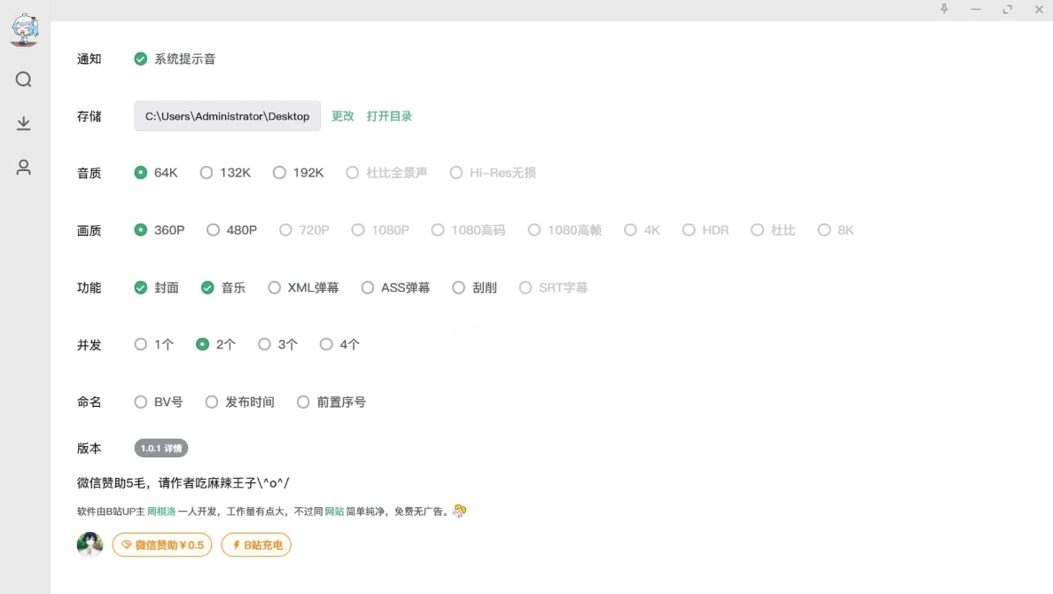Click the storage path field

tap(227, 116)
